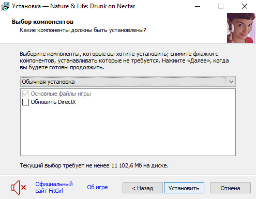The width and height of the screenshot is (256, 199).
Task: Start installation with Установить button
Action: (184, 188)
